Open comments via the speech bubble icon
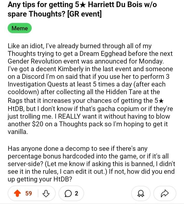 click(68, 194)
